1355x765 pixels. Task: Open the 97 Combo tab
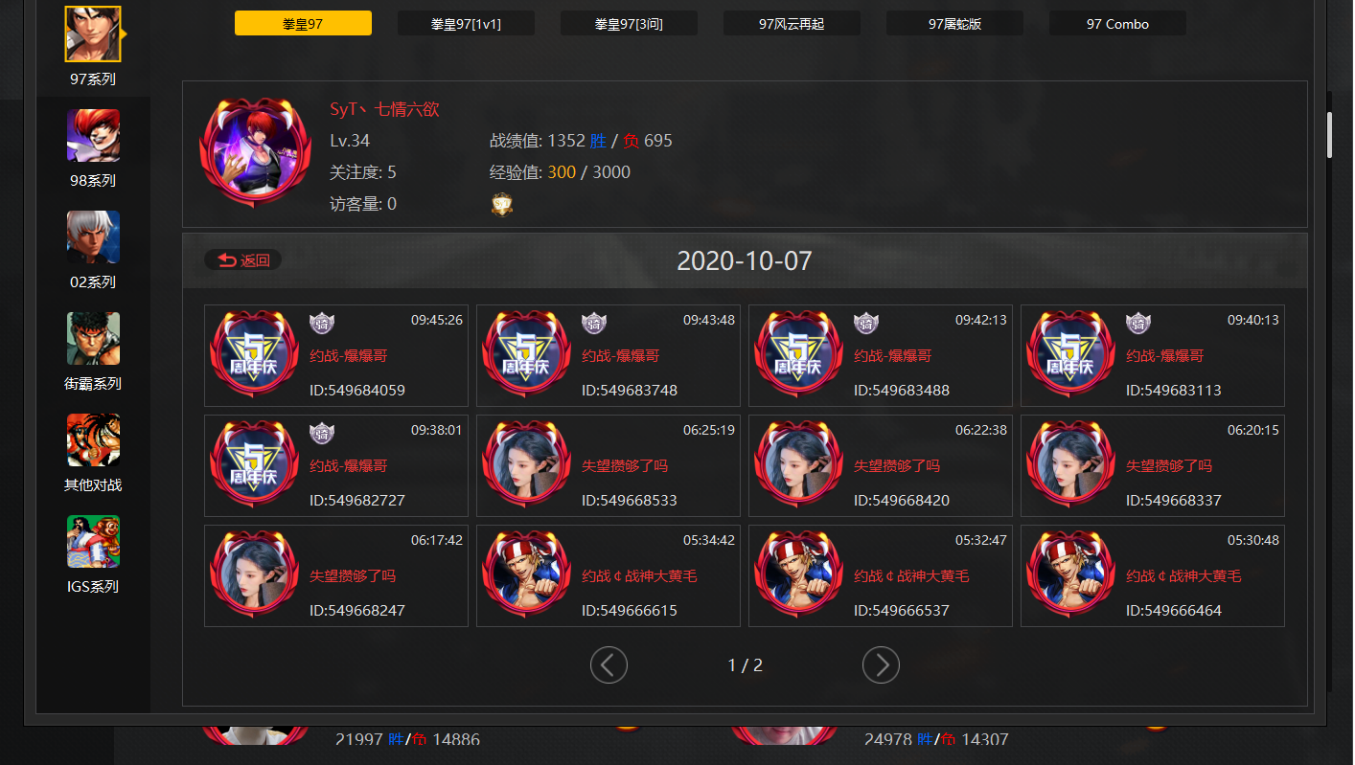point(1117,24)
